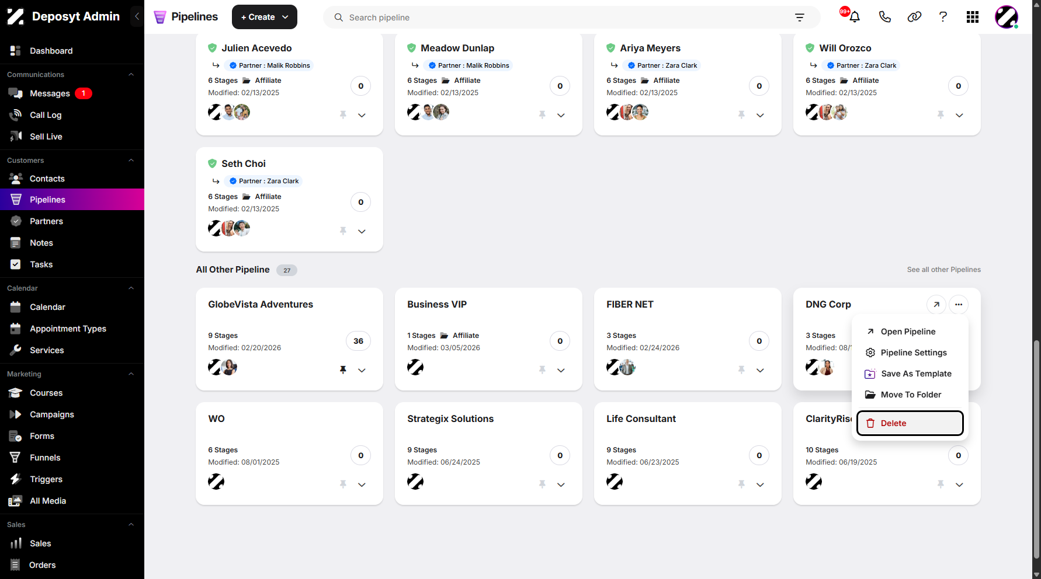Click Delete in the context menu
Screen dimensions: 1041x579
tap(910, 423)
